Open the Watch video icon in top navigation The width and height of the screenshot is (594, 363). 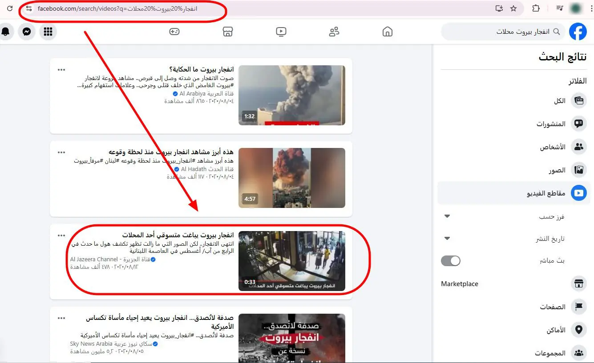tap(281, 32)
